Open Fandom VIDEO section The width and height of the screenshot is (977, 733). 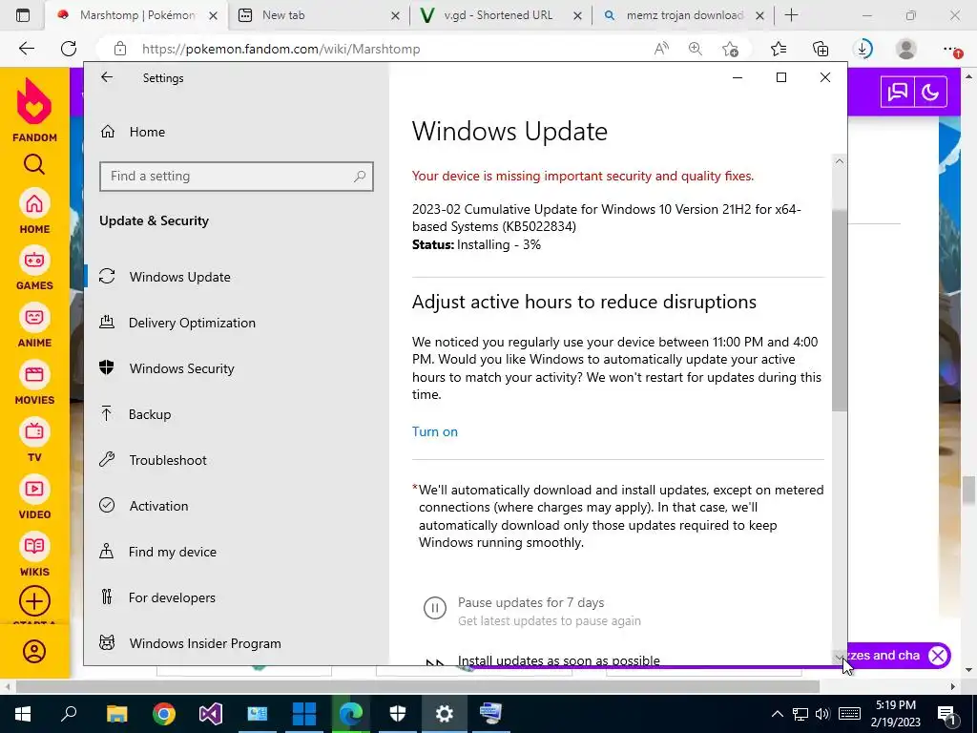point(34,497)
